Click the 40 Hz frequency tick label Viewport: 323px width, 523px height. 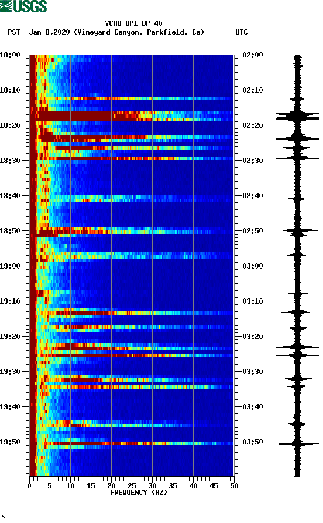[194, 486]
